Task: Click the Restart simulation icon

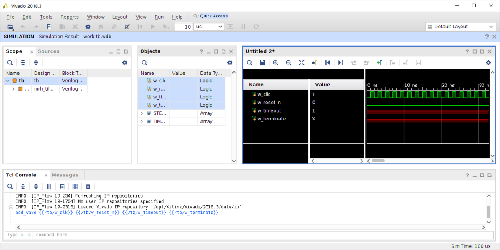Action: [140, 27]
